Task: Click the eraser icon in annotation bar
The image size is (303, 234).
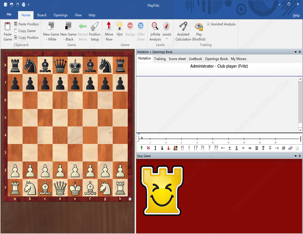Action: click(290, 148)
